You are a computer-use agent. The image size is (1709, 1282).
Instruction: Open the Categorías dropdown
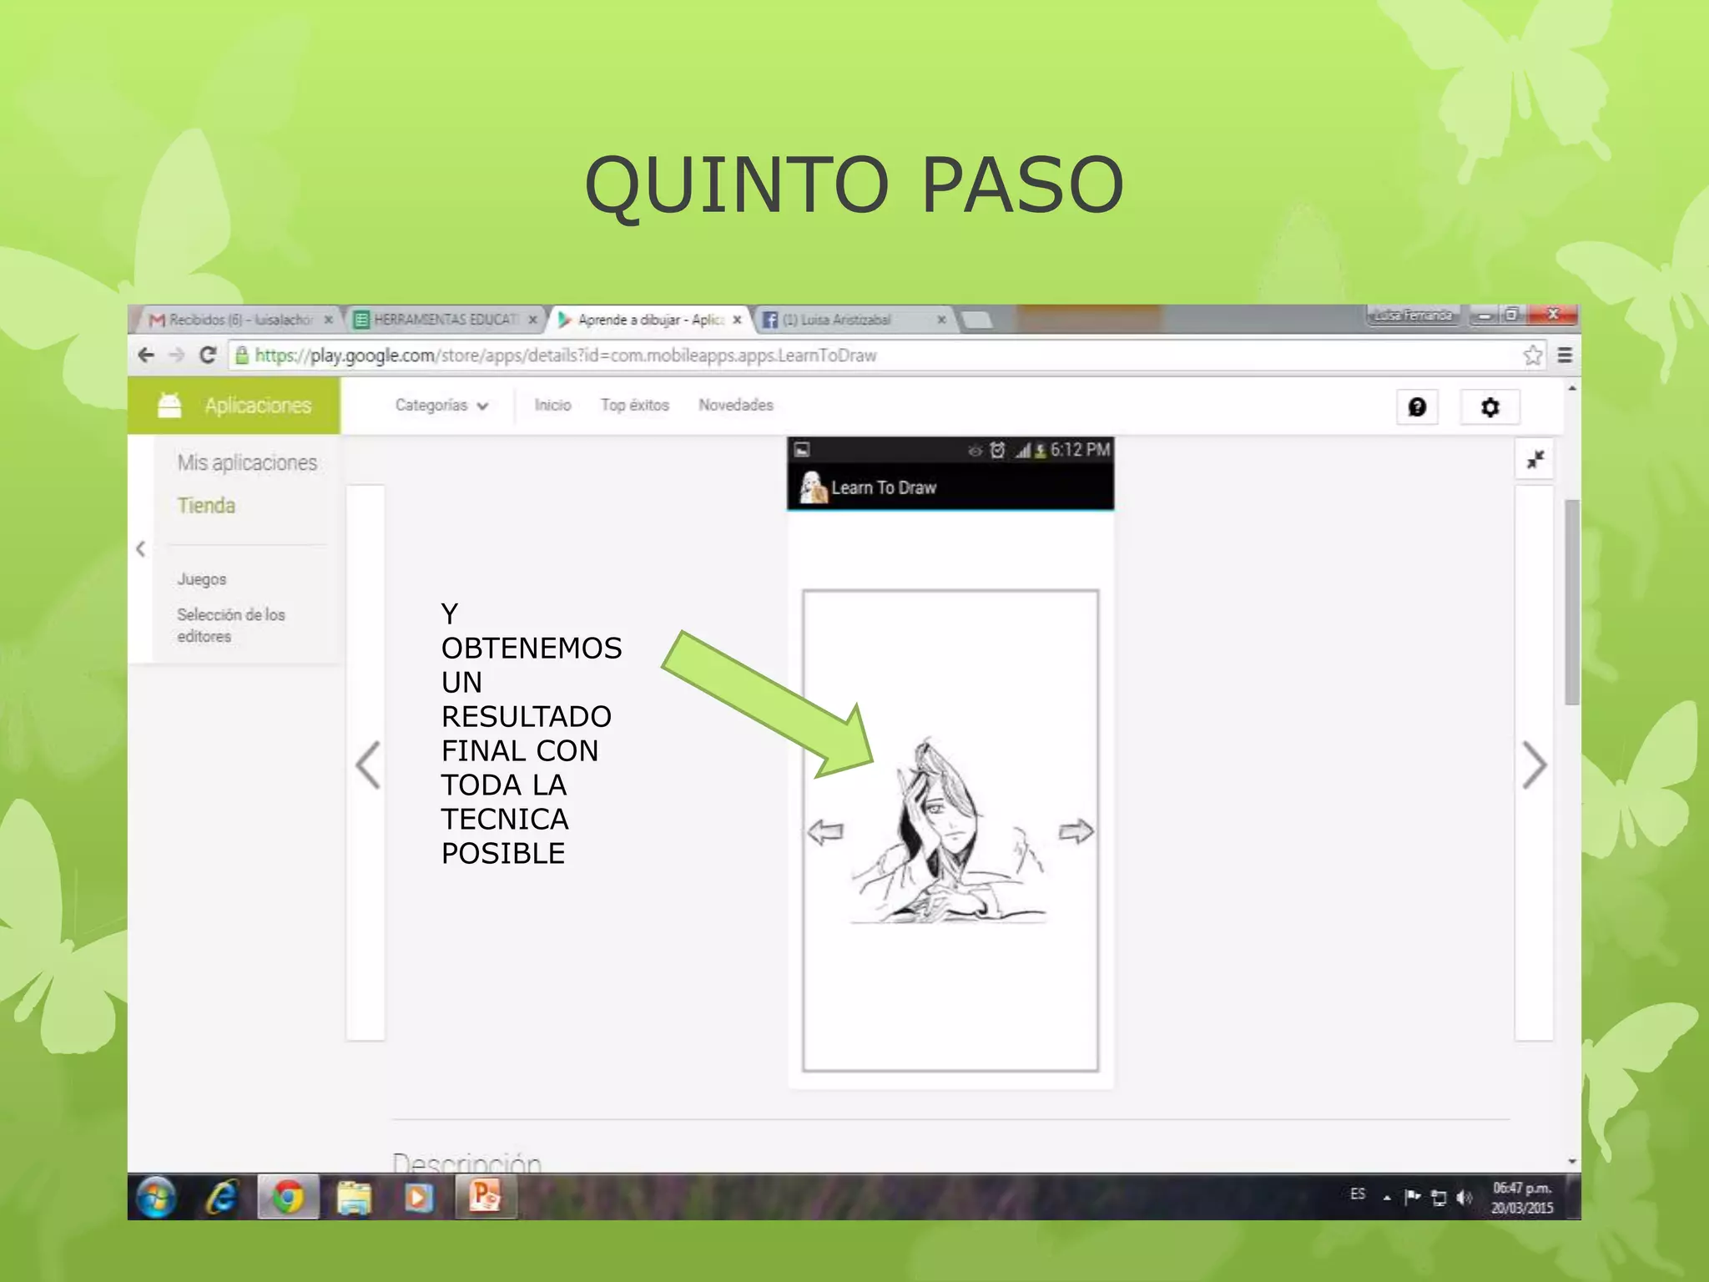tap(441, 406)
